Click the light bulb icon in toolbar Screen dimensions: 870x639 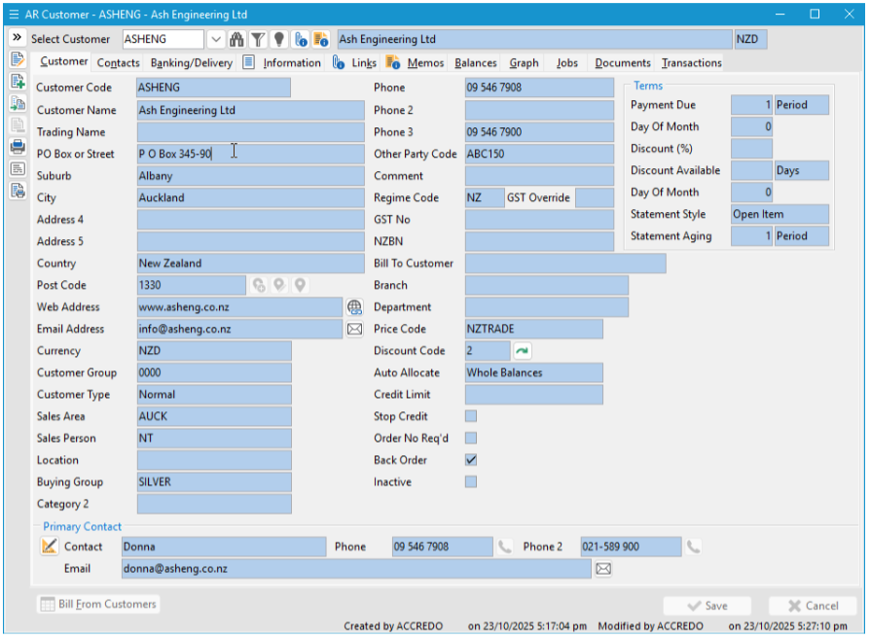279,39
